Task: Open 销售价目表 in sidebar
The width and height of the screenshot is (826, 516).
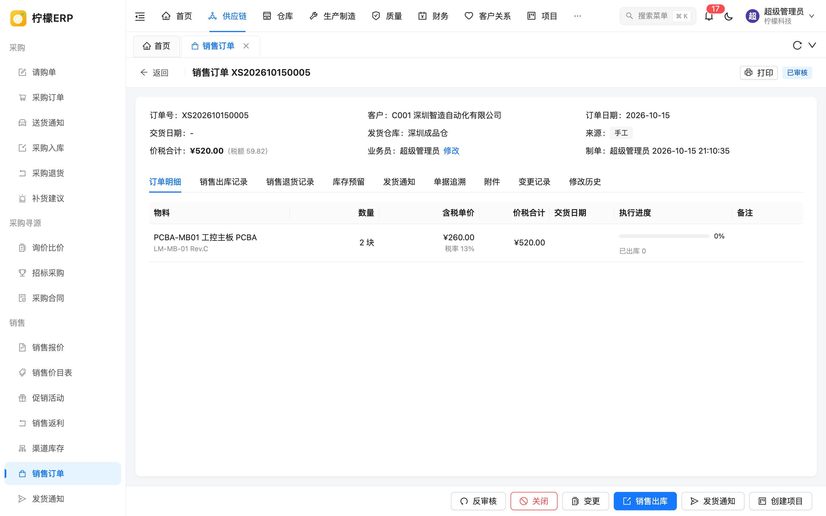Action: pos(63,373)
